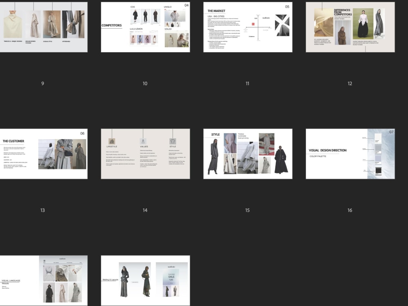Click slide number label 12
408x306 pixels.
[x=350, y=84]
